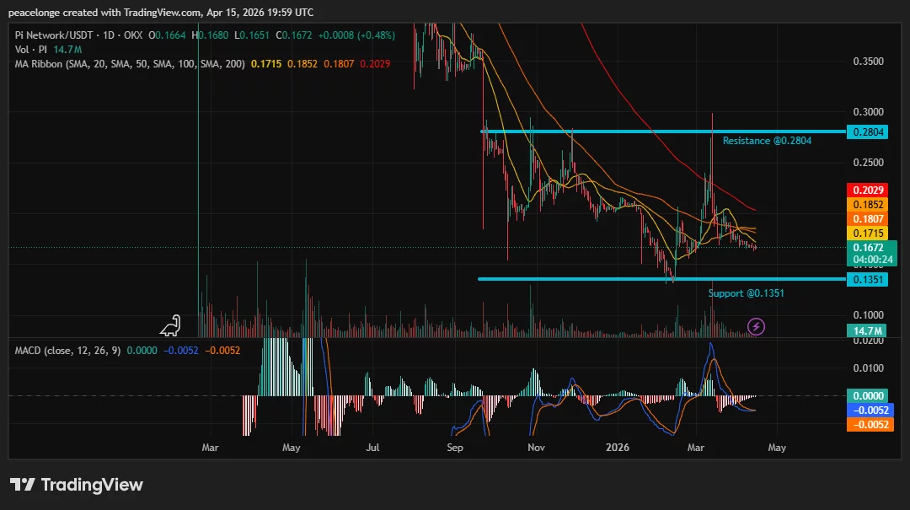Click the Resistance @0.2804 text label
Screen dimensions: 910x510
pos(766,141)
